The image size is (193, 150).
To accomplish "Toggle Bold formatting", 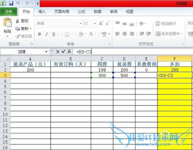I will click(40, 34).
